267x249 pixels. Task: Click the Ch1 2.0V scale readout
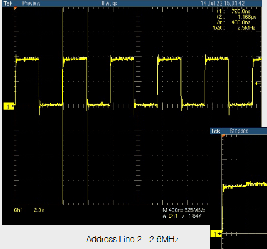[x=29, y=210]
